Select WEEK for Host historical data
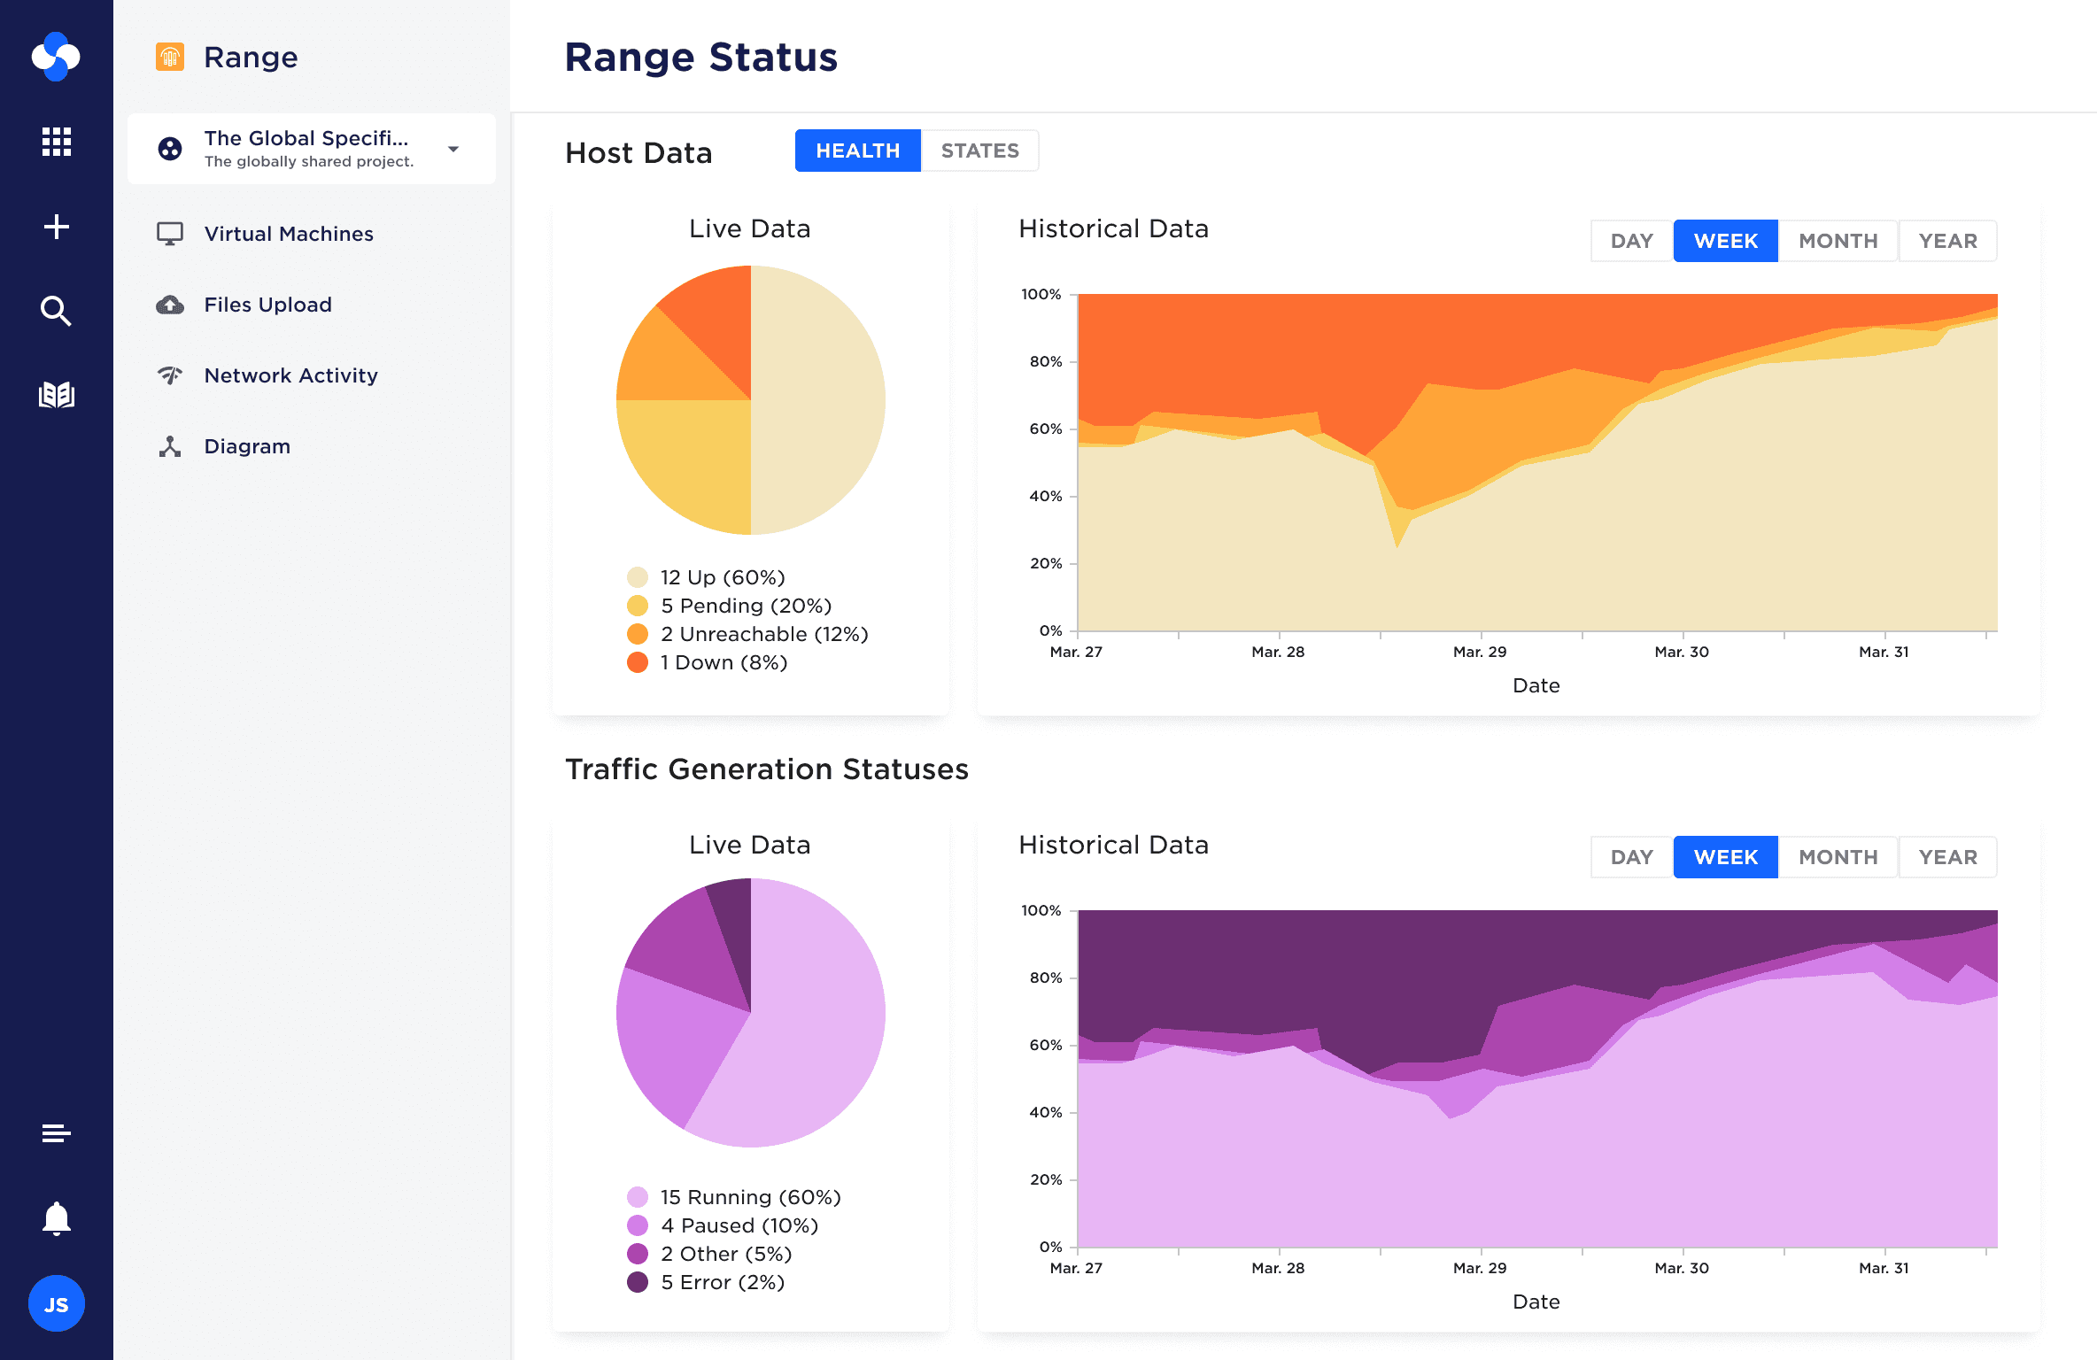 pos(1726,241)
